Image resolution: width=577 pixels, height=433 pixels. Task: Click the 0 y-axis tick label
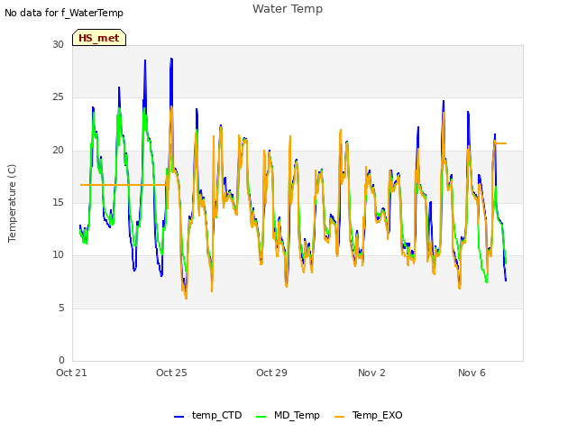pos(61,360)
